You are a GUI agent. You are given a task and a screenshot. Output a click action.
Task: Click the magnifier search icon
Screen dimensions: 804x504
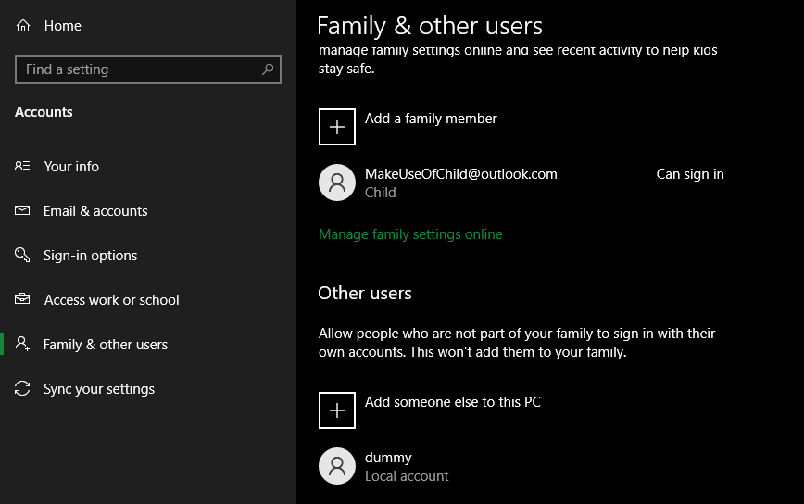tap(267, 69)
